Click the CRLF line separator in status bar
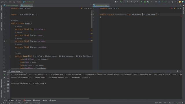The image size is (185, 104). click(x=161, y=103)
